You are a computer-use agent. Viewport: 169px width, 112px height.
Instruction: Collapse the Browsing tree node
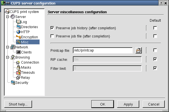tap(7, 57)
